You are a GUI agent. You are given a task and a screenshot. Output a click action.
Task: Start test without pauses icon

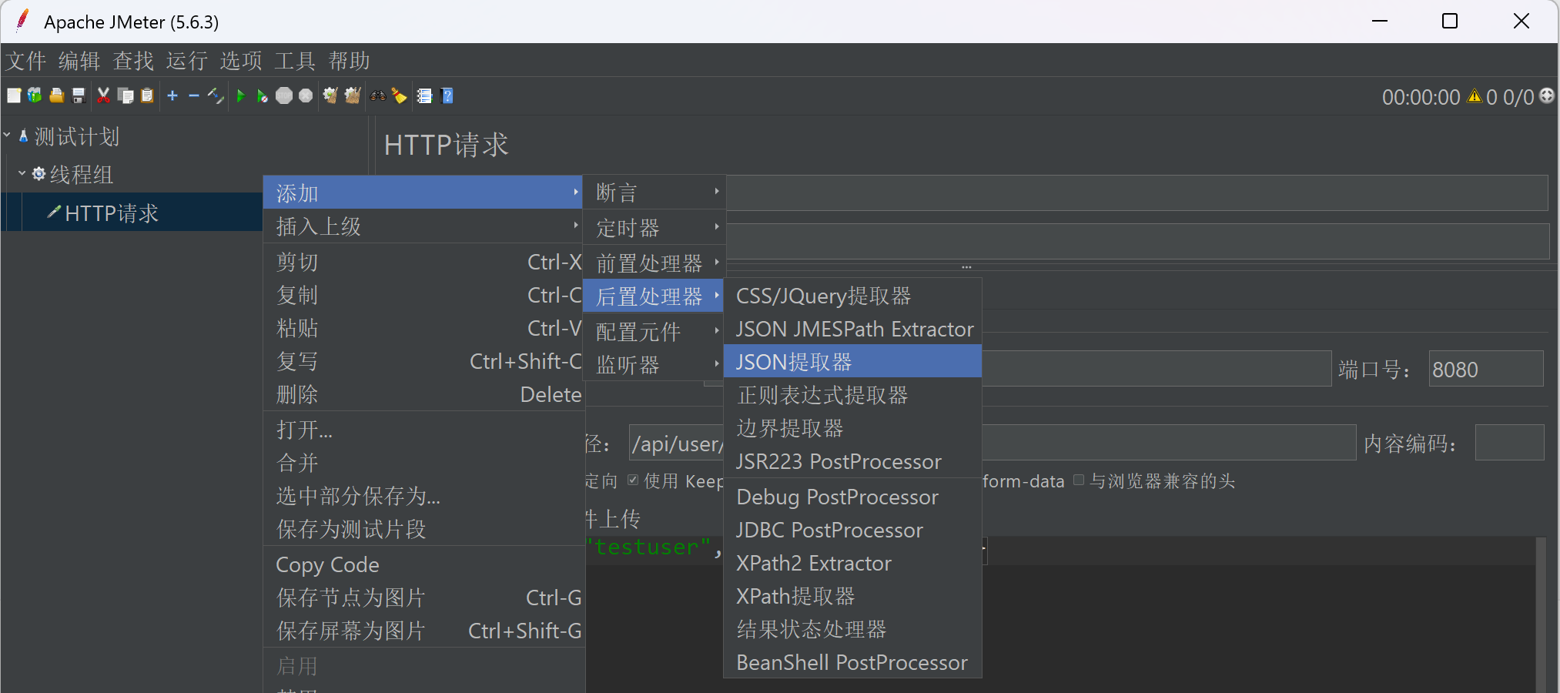click(263, 95)
